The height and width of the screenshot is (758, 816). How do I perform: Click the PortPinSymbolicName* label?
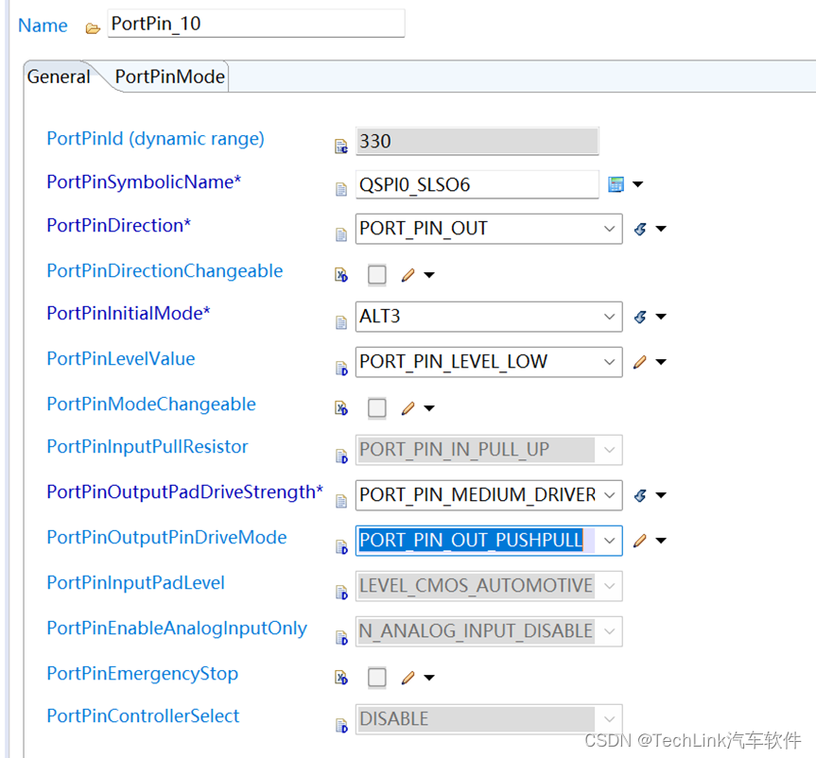[144, 182]
